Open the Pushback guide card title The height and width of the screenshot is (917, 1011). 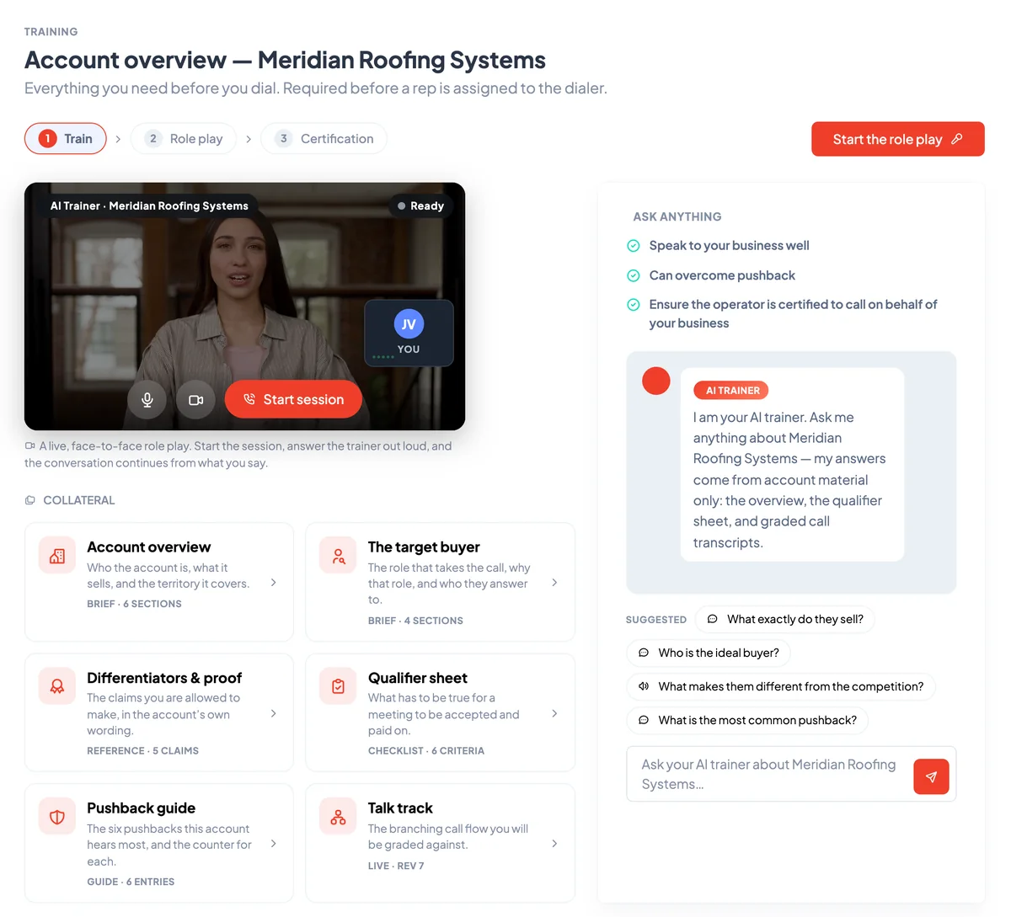(142, 808)
